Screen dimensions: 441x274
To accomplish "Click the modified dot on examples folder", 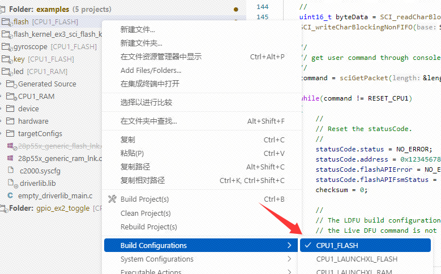I will click(x=236, y=10).
